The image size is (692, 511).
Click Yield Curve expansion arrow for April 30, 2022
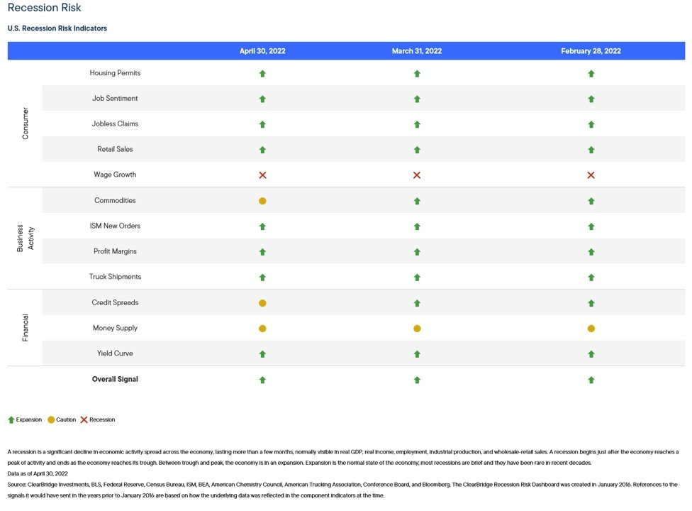[262, 353]
